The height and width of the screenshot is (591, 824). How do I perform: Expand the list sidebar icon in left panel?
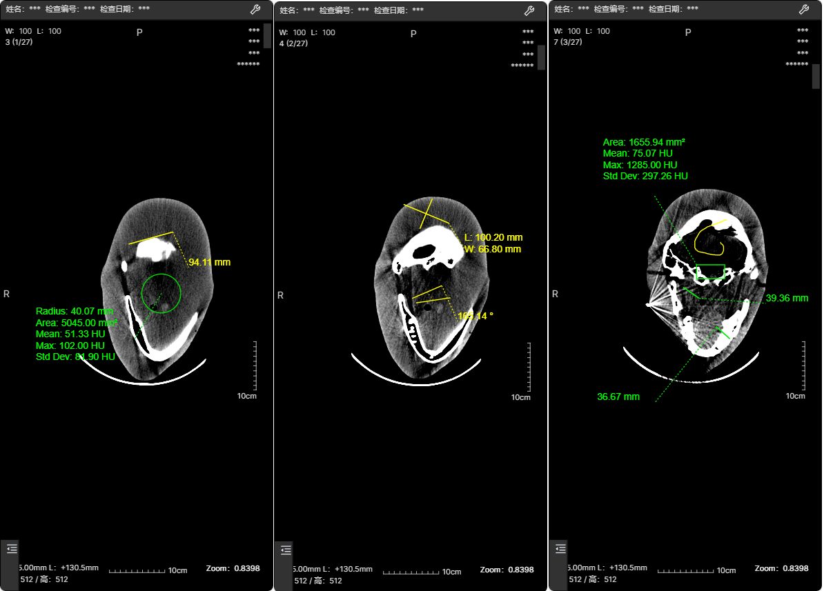point(12,549)
